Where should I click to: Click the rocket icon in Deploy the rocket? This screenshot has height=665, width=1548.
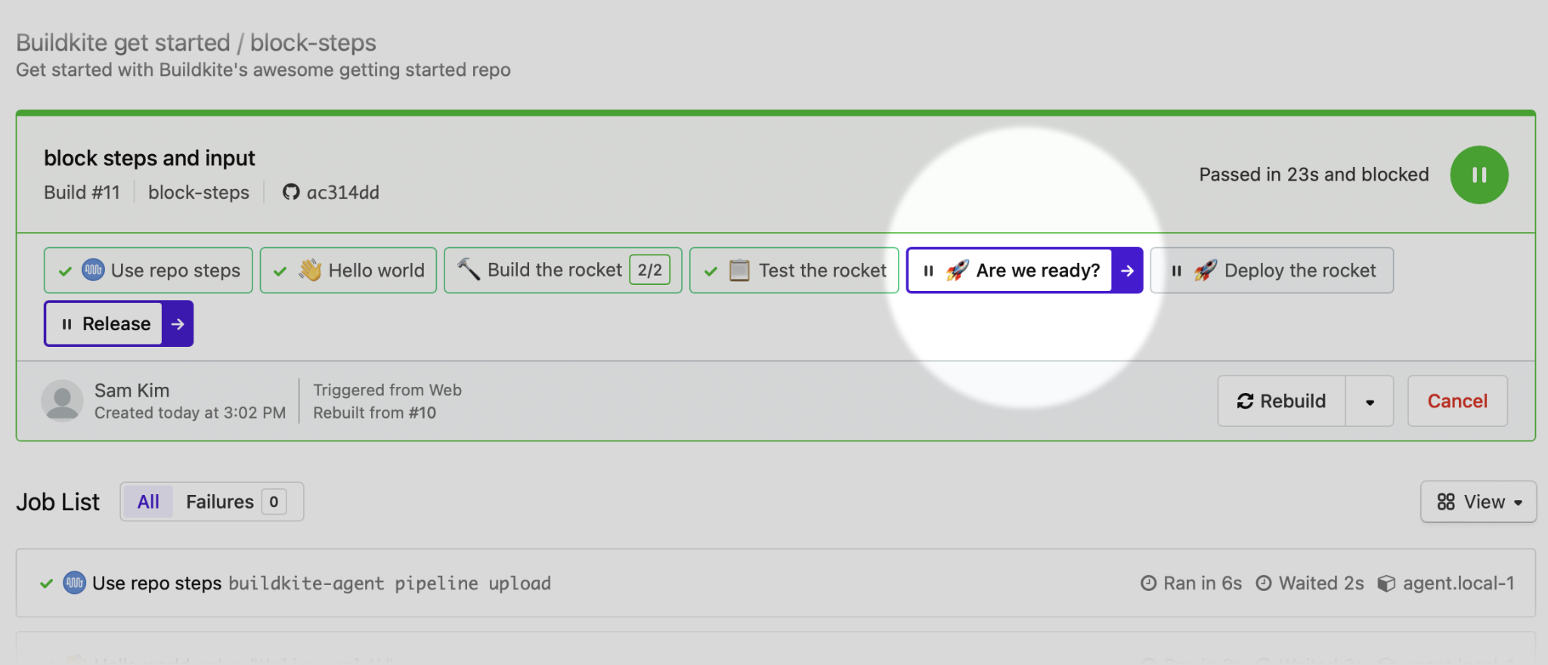tap(1206, 270)
